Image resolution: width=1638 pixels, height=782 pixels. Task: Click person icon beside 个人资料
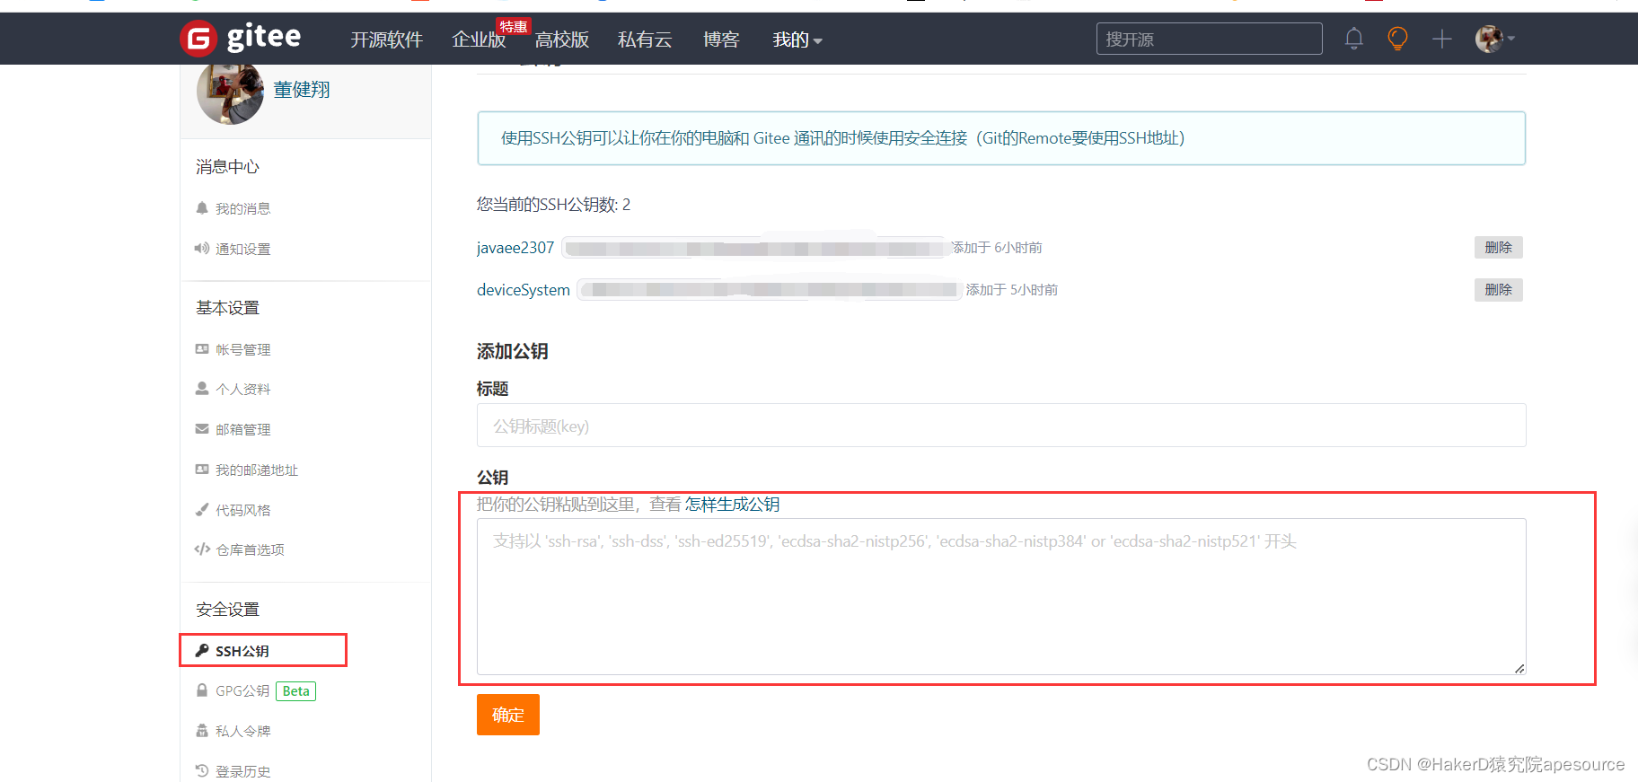[202, 389]
